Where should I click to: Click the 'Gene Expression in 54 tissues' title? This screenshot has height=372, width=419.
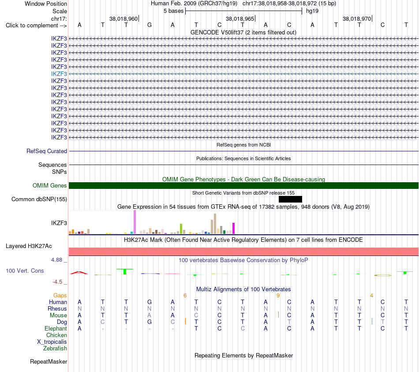(x=243, y=207)
